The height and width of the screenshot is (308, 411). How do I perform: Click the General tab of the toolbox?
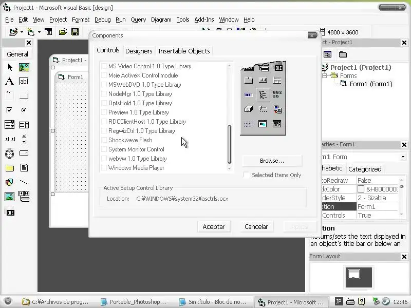[x=17, y=54]
